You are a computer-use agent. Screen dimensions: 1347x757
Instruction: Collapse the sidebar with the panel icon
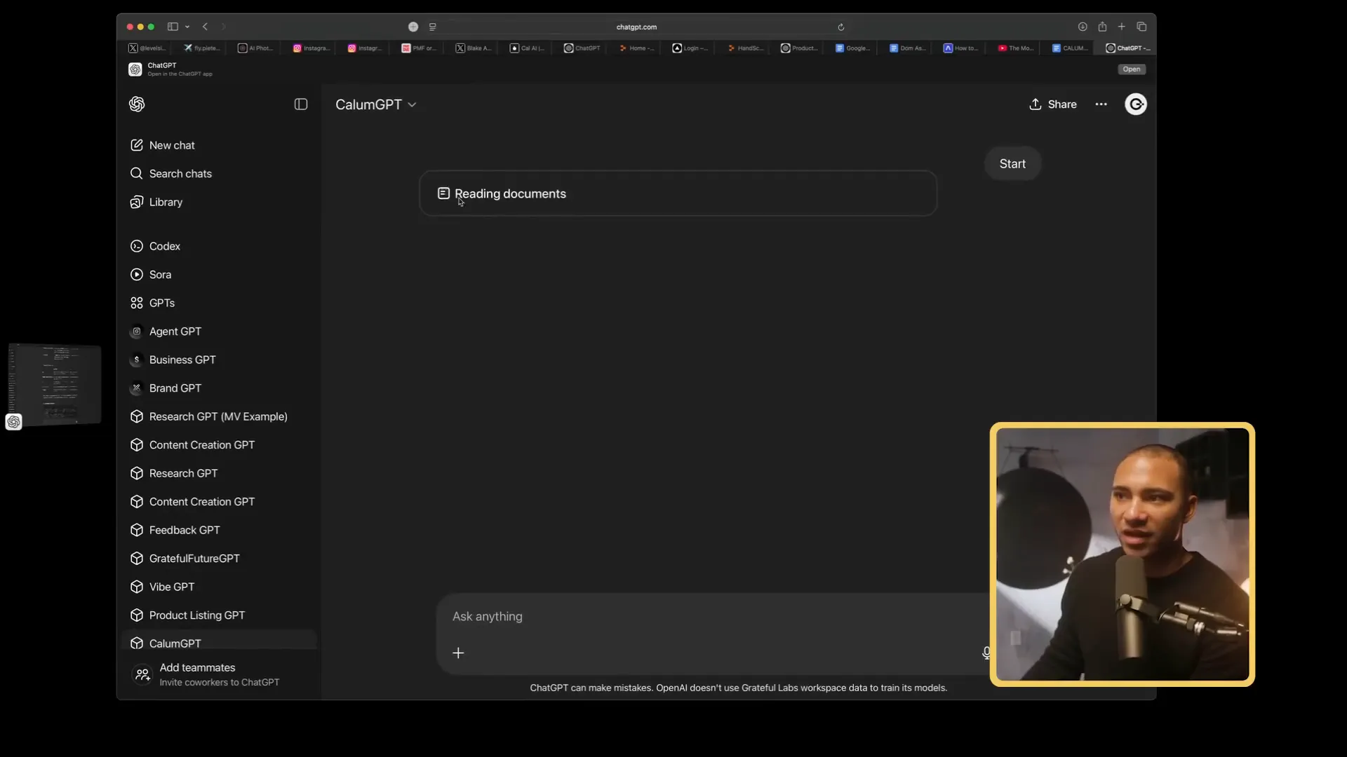coord(301,104)
